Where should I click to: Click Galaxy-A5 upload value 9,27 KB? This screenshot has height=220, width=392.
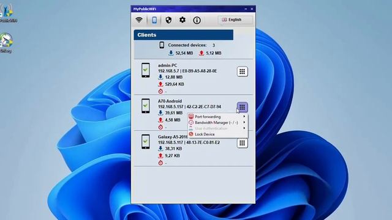click(x=172, y=156)
